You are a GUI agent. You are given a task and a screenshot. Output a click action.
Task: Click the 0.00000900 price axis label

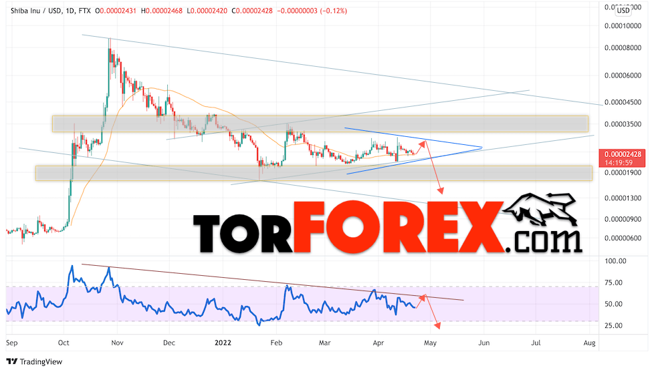623,220
